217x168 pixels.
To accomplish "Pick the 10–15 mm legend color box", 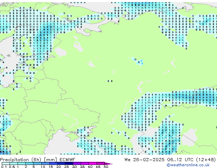I will pos(46,164).
